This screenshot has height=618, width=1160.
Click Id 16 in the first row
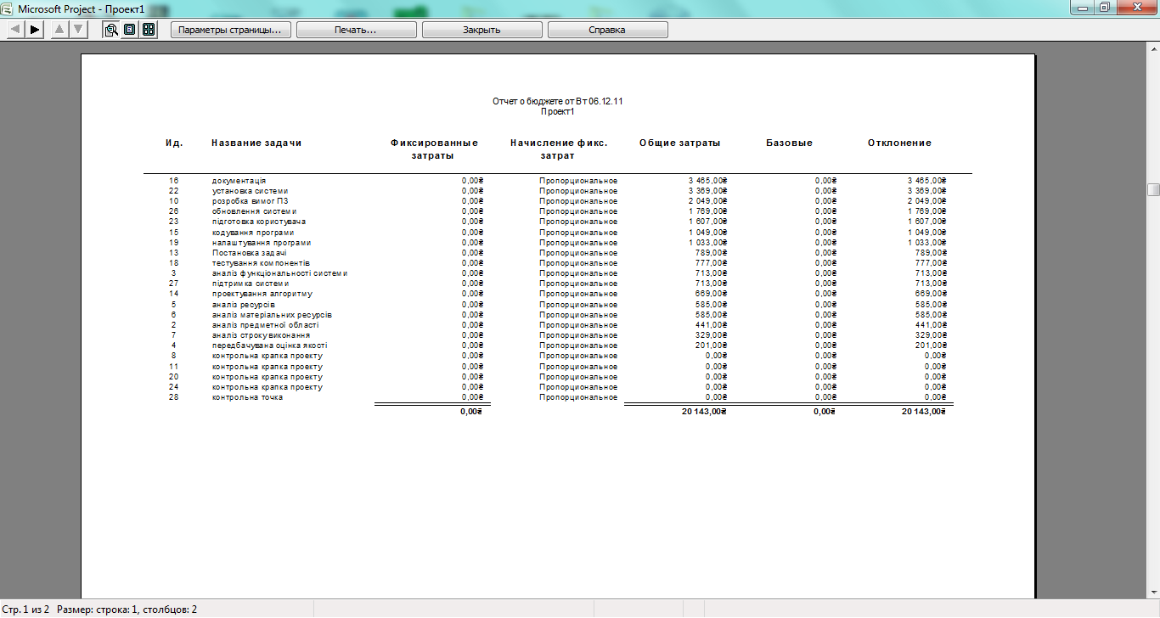[174, 181]
